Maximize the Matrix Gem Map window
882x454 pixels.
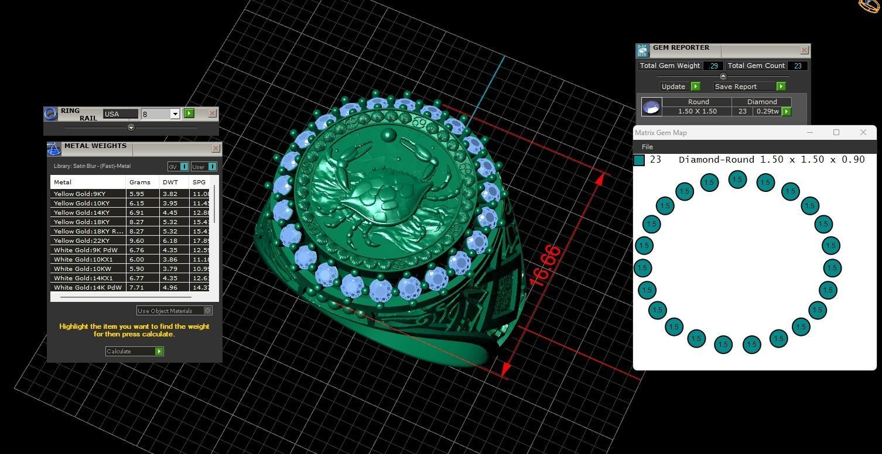(x=836, y=132)
